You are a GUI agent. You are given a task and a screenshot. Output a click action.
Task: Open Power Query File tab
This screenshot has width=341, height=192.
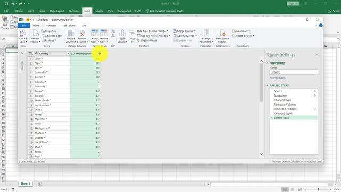click(24, 26)
